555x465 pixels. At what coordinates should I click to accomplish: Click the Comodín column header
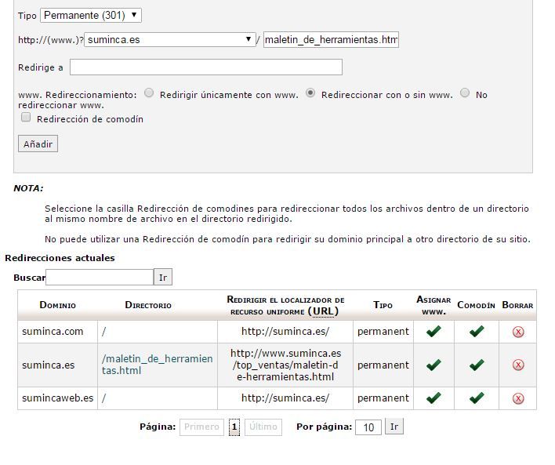coord(476,305)
